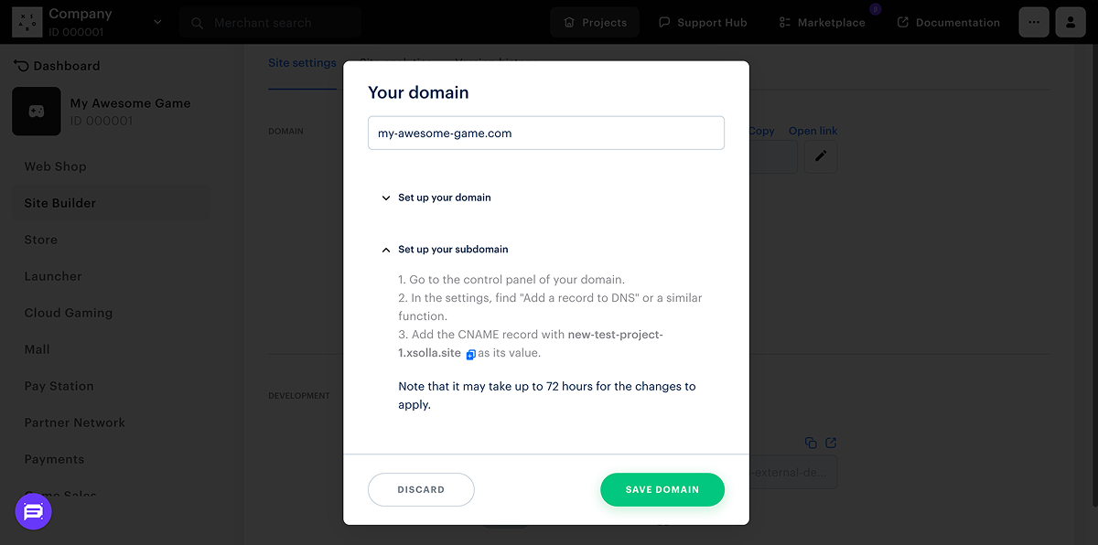
Task: Expand Set up your domain section
Action: [386, 198]
